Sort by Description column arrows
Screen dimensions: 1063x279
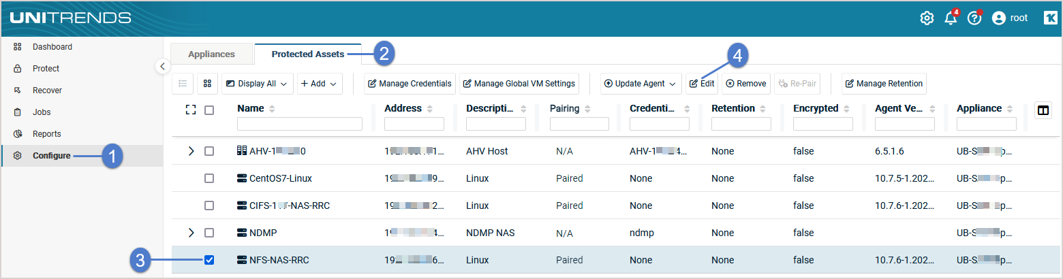pyautogui.click(x=523, y=109)
